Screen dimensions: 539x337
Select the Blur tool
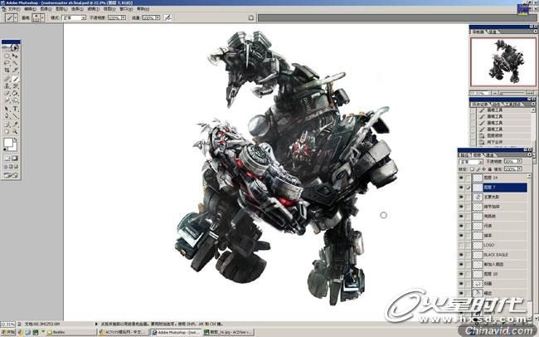[7, 100]
